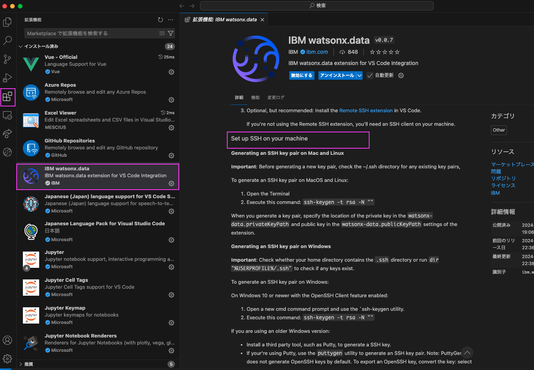This screenshot has width=534, height=370.
Task: Select the Jupyter Cell Tags extension
Action: pos(98,288)
